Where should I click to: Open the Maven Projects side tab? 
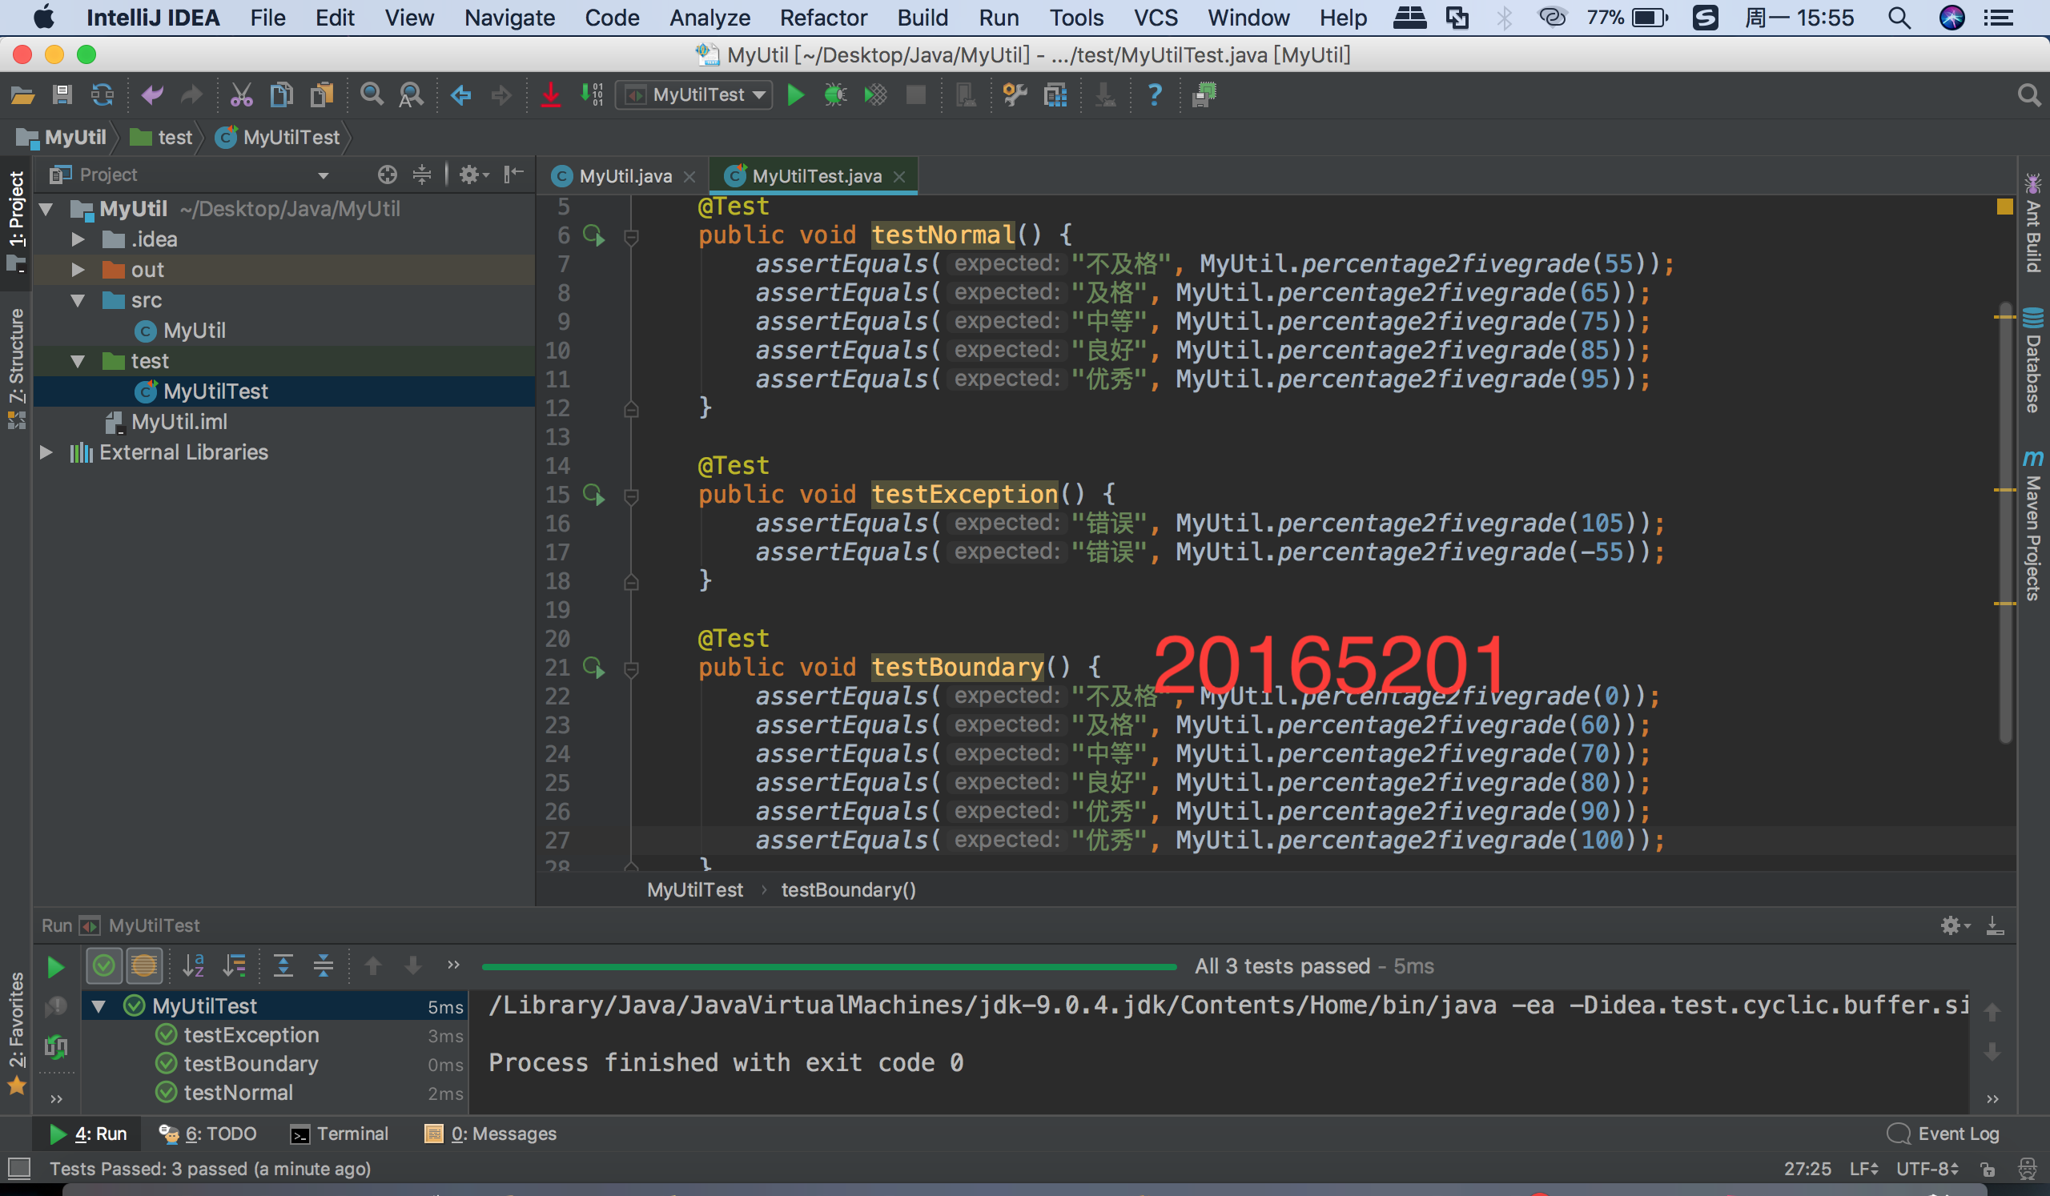2033,525
